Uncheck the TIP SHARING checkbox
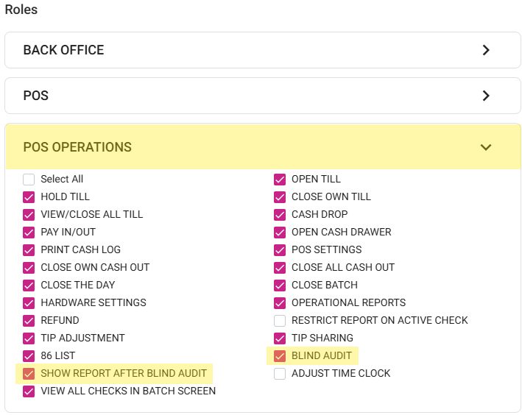Image resolution: width=522 pixels, height=415 pixels. coord(280,338)
